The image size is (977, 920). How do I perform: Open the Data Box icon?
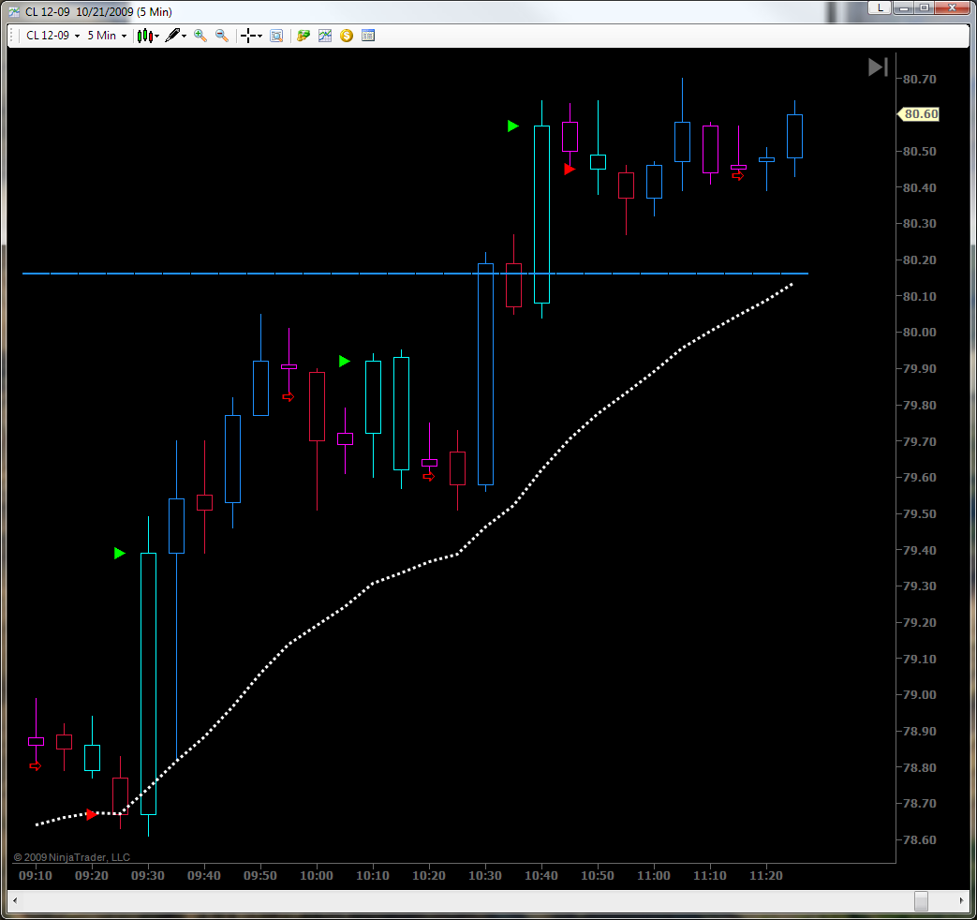click(276, 36)
